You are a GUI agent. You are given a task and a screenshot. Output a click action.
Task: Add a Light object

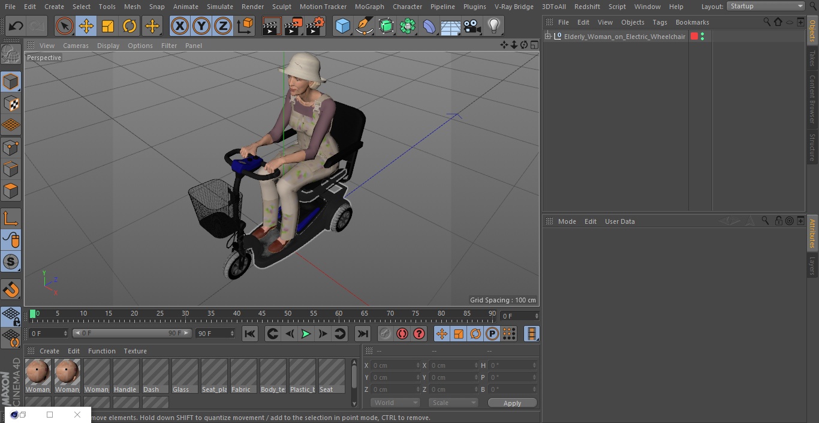(493, 26)
